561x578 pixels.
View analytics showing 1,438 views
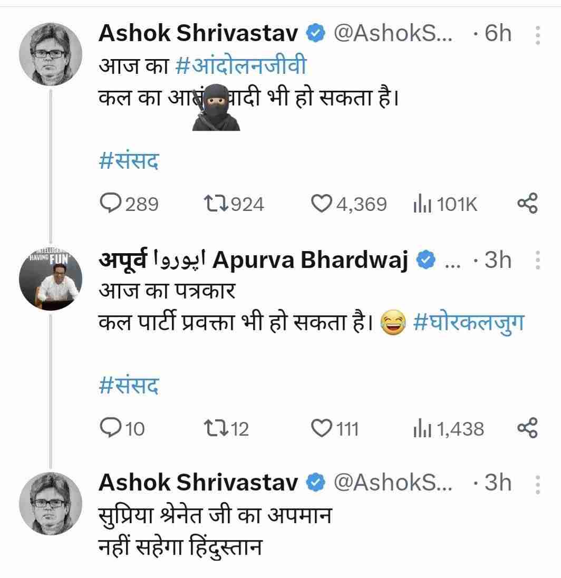[x=419, y=429]
